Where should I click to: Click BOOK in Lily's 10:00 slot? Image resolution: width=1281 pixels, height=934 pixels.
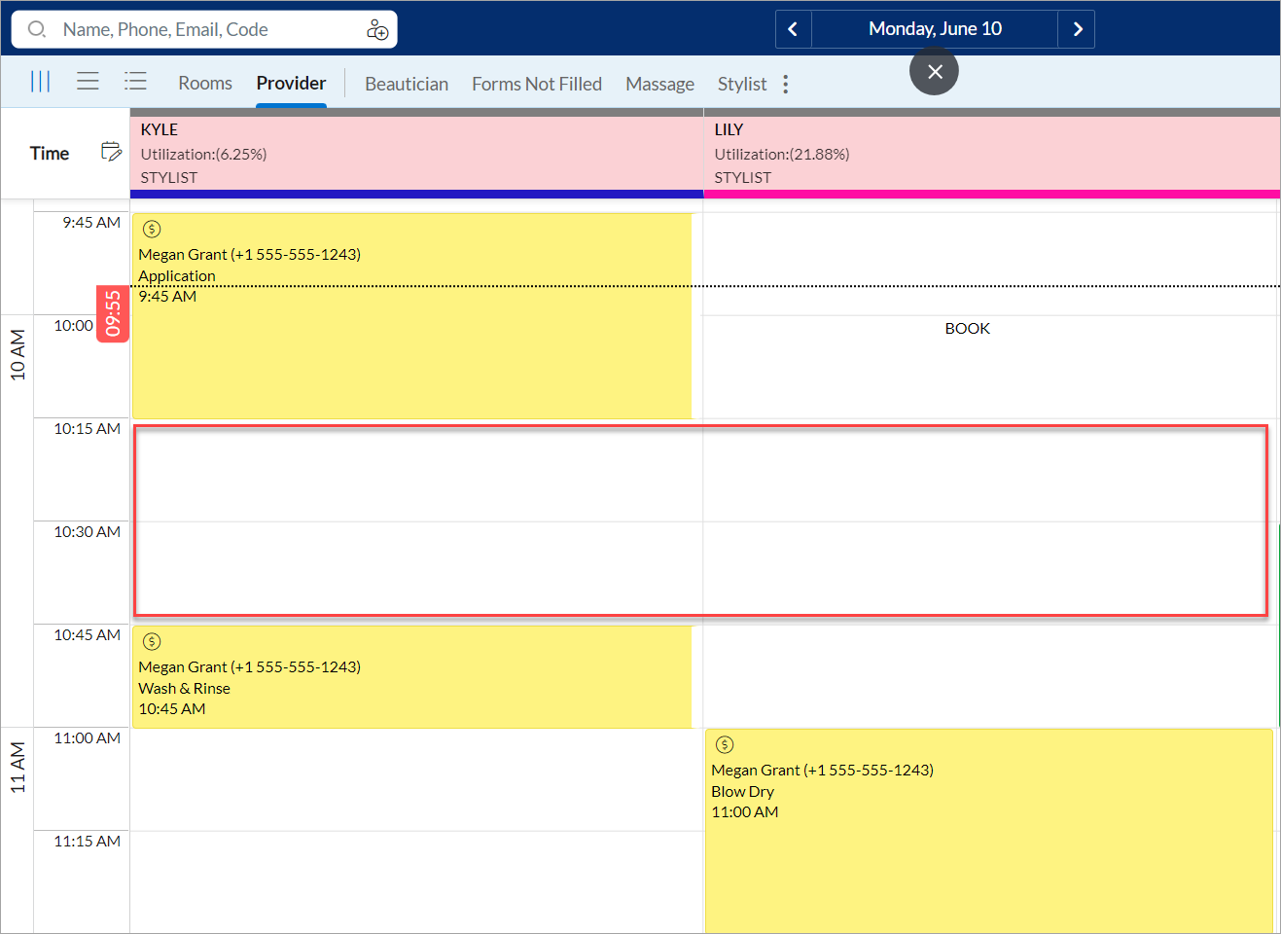(967, 329)
